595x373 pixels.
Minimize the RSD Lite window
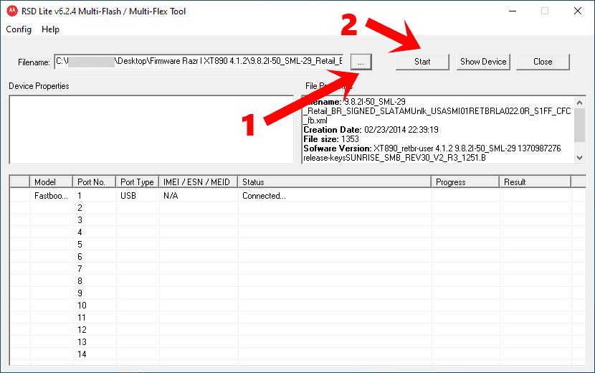(513, 11)
